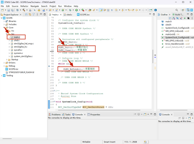Click Open Console icon in bottom Console panel
The image size is (194, 144).
(x=145, y=115)
